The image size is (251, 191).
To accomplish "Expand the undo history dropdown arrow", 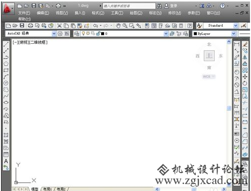I will click(101, 26).
